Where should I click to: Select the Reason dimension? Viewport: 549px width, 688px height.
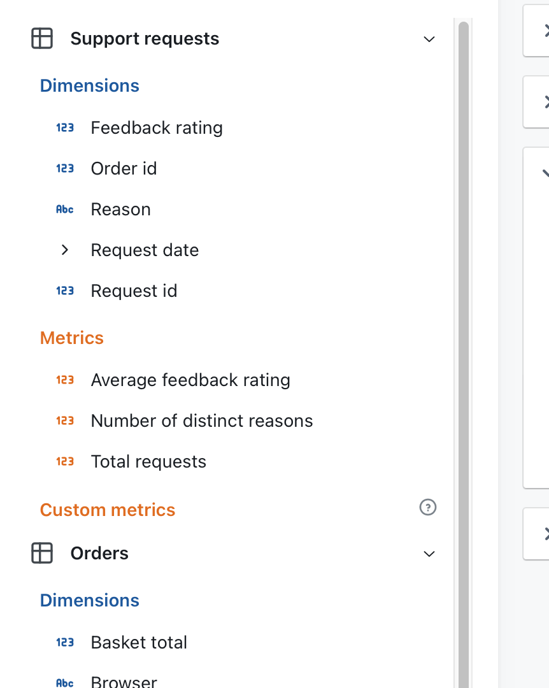pyautogui.click(x=120, y=209)
